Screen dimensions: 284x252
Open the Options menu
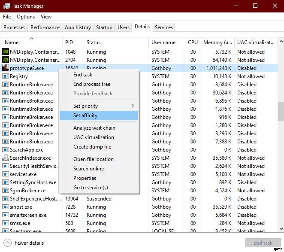coord(26,17)
